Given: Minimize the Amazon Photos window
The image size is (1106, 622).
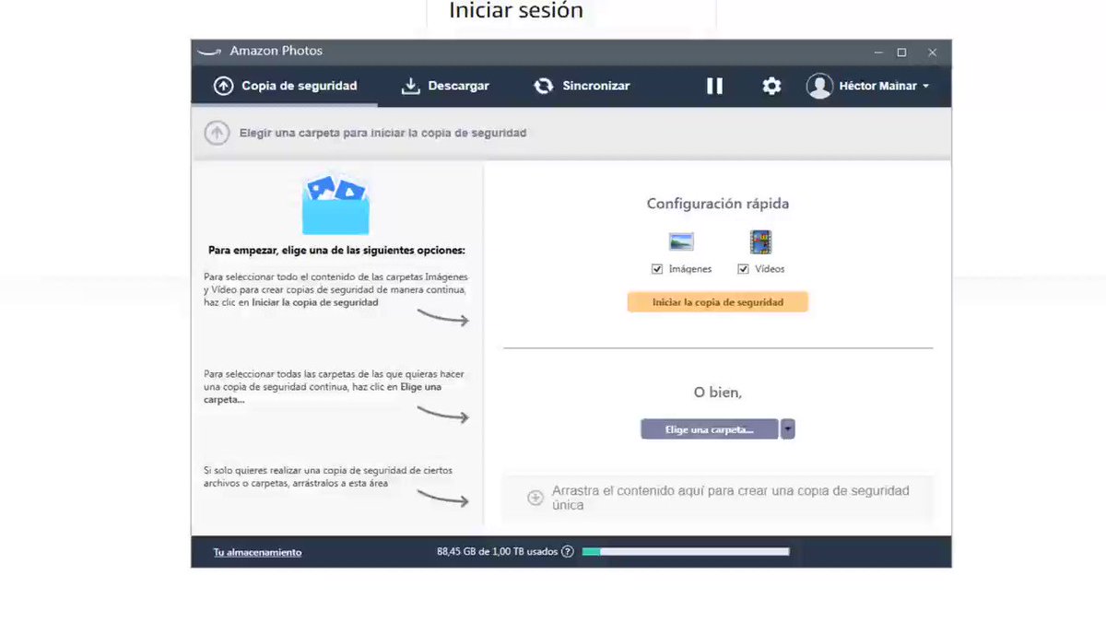Looking at the screenshot, I should [878, 53].
